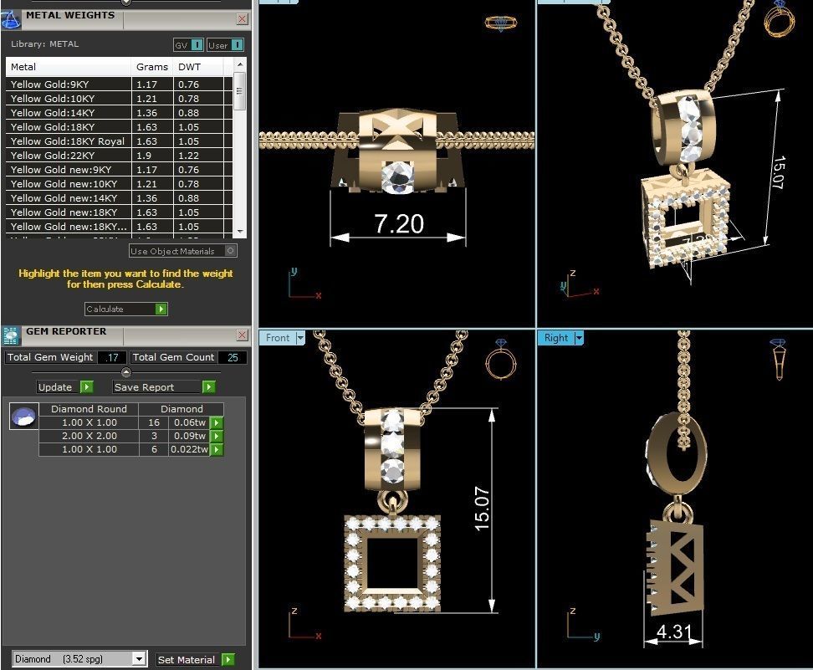Open the Diamond (3.52 spg) material dropdown
The image size is (813, 670).
coord(139,659)
